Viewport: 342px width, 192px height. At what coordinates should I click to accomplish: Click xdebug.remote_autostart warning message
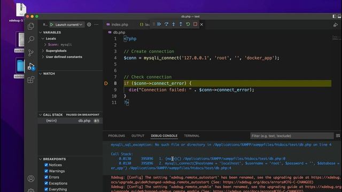(226, 180)
